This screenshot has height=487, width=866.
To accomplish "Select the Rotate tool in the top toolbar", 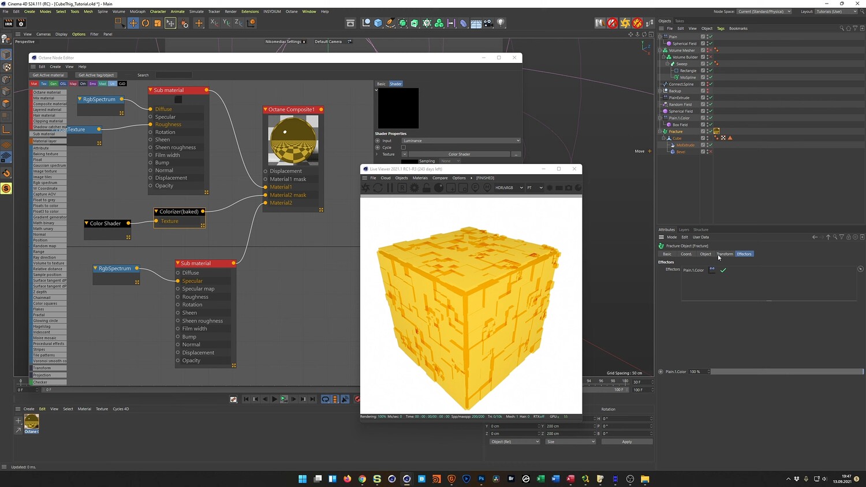I will tap(145, 23).
